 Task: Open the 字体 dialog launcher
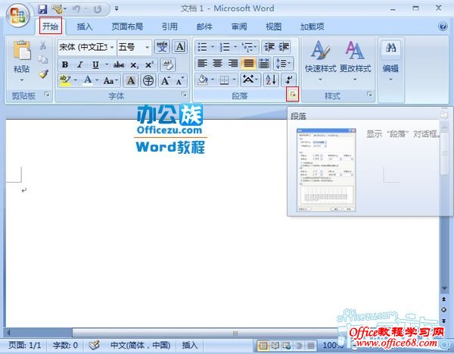pyautogui.click(x=184, y=94)
